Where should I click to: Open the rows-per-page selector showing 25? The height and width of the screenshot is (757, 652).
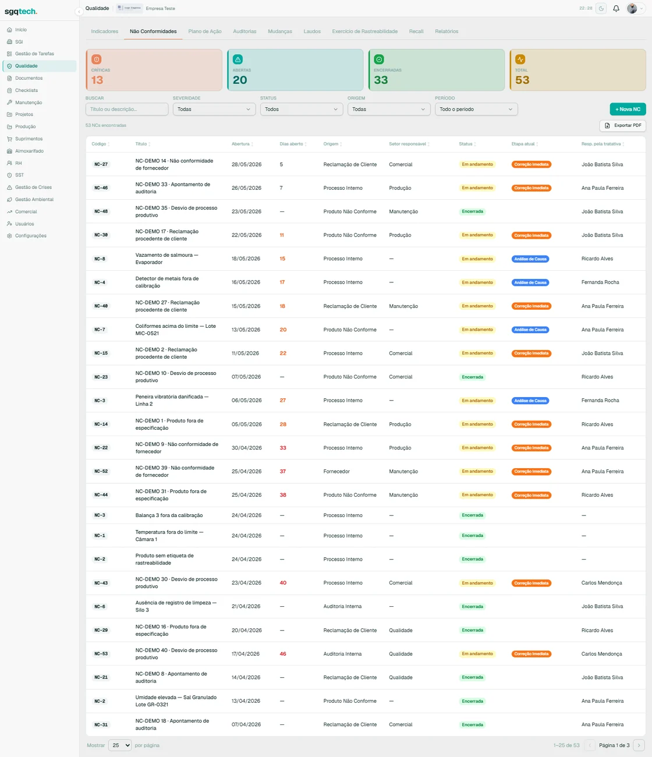120,745
